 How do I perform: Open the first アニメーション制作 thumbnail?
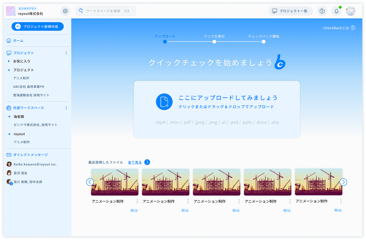115,182
